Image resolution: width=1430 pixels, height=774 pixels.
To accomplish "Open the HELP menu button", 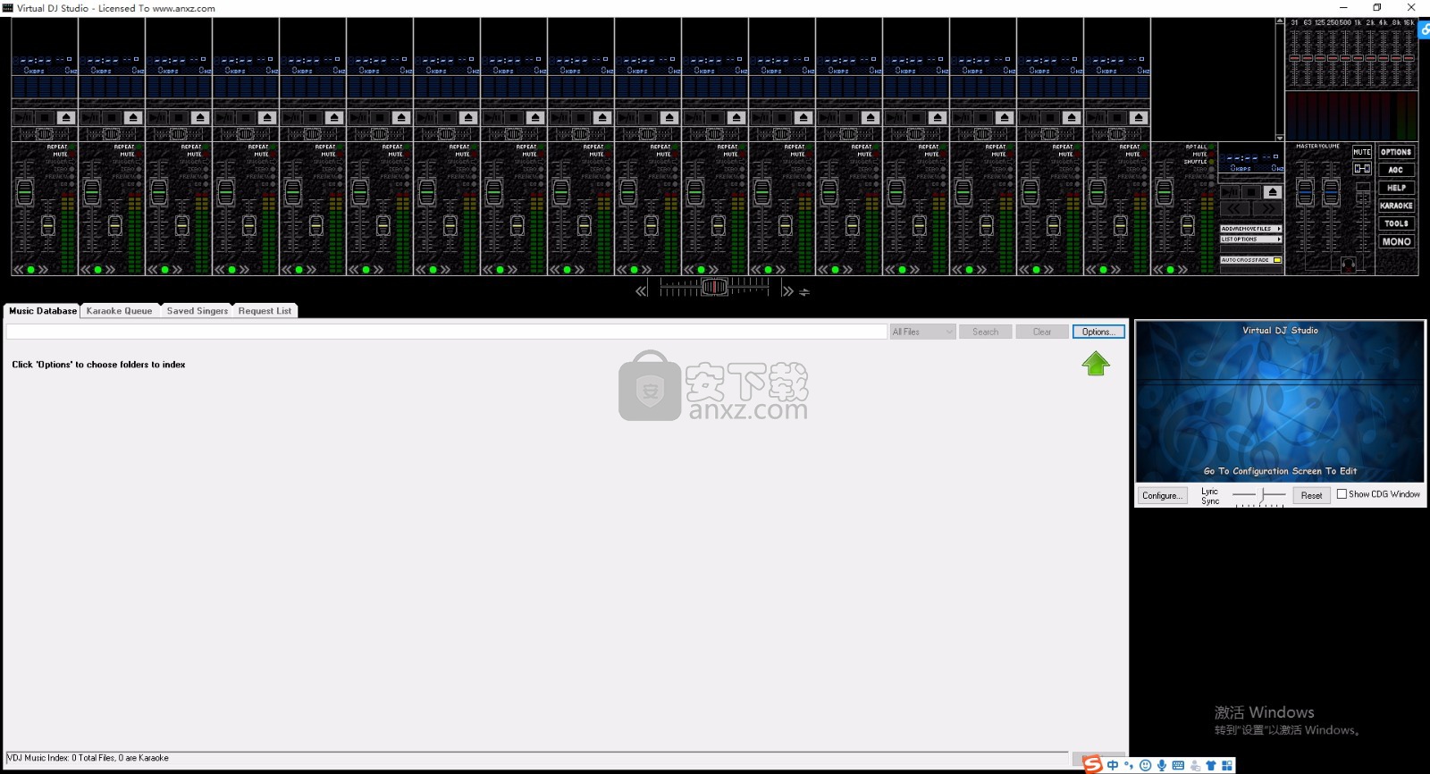I will (1396, 188).
